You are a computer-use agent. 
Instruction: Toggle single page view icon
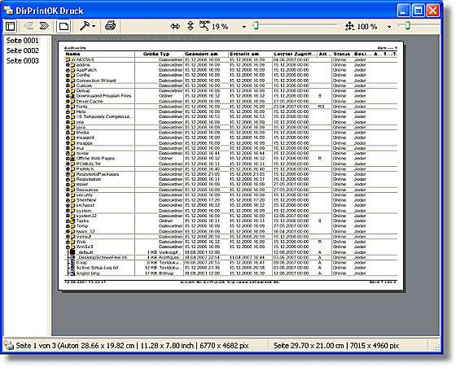click(64, 26)
